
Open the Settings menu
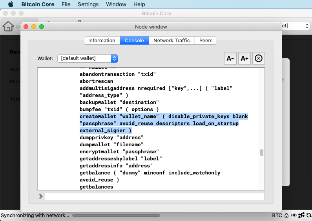(x=88, y=4)
